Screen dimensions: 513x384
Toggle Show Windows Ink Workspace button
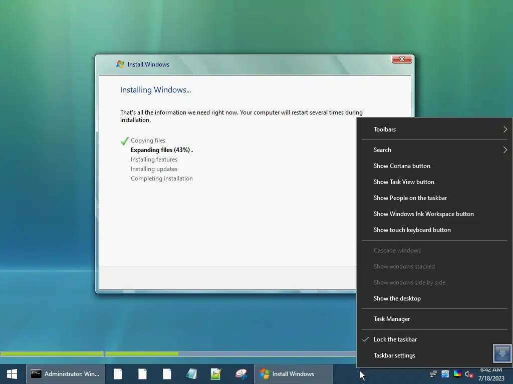click(x=434, y=214)
